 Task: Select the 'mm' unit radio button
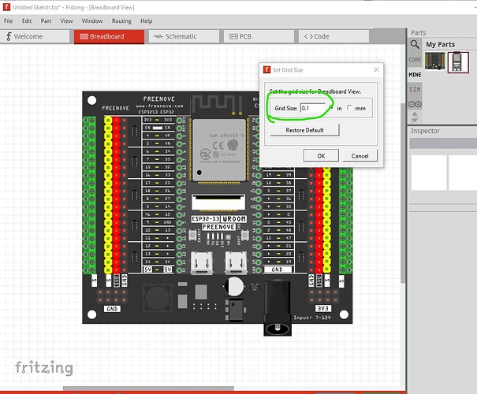pyautogui.click(x=349, y=108)
